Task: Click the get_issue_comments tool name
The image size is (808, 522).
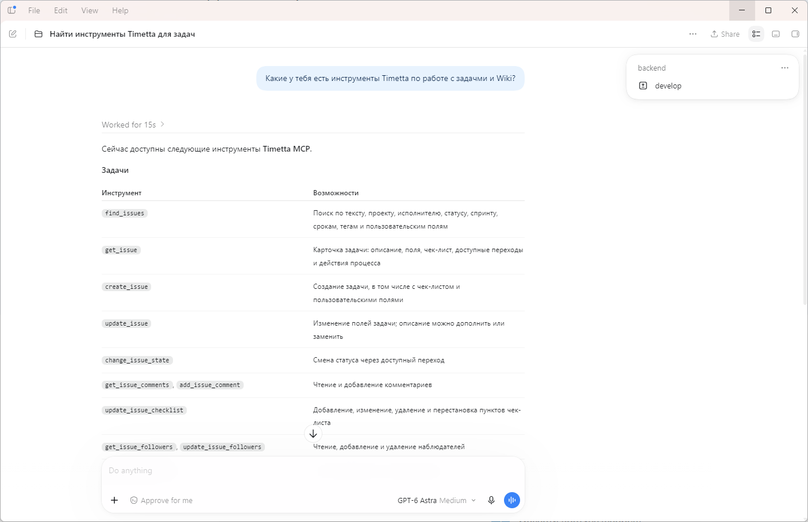Action: [137, 385]
